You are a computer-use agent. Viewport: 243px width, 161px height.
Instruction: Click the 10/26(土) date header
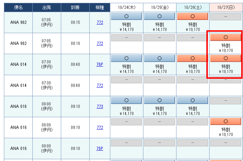click(x=193, y=7)
